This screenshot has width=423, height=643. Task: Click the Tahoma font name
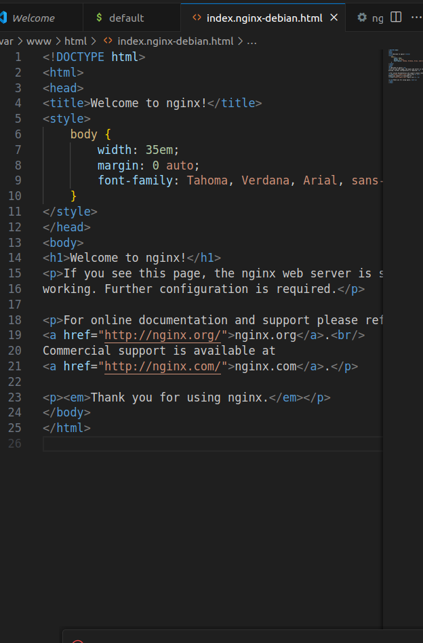(207, 181)
